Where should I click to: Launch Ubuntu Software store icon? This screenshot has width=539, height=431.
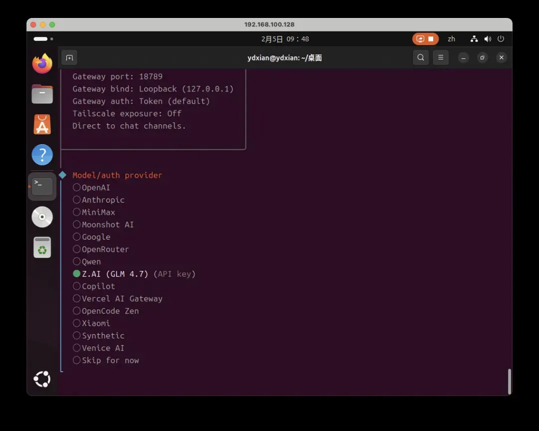(42, 124)
